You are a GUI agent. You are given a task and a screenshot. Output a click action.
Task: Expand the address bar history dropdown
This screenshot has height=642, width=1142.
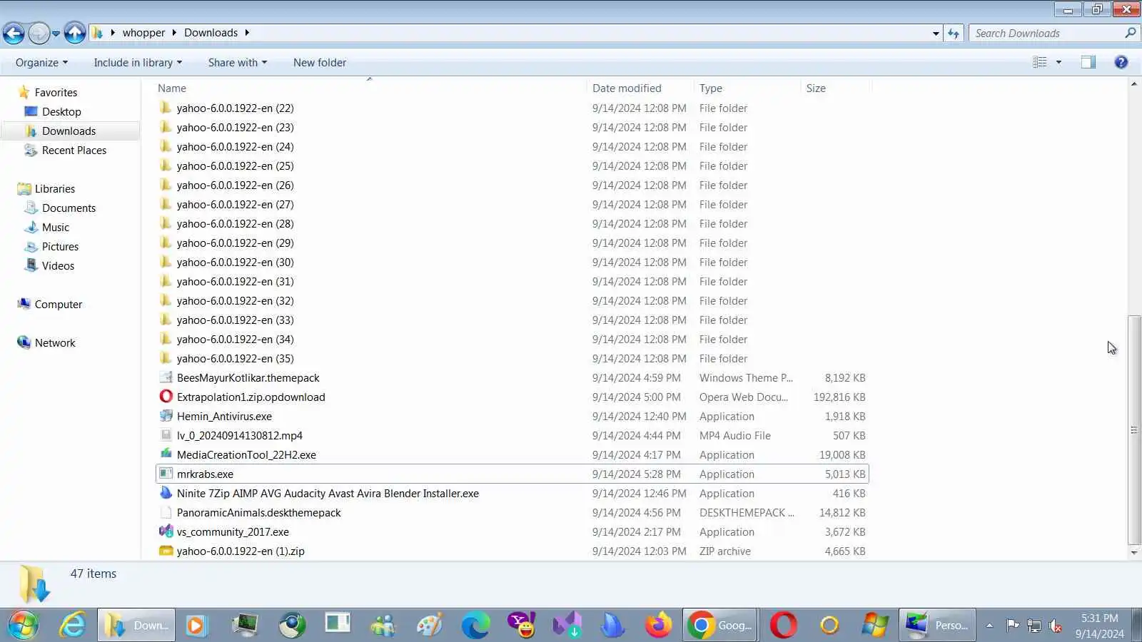pyautogui.click(x=936, y=33)
